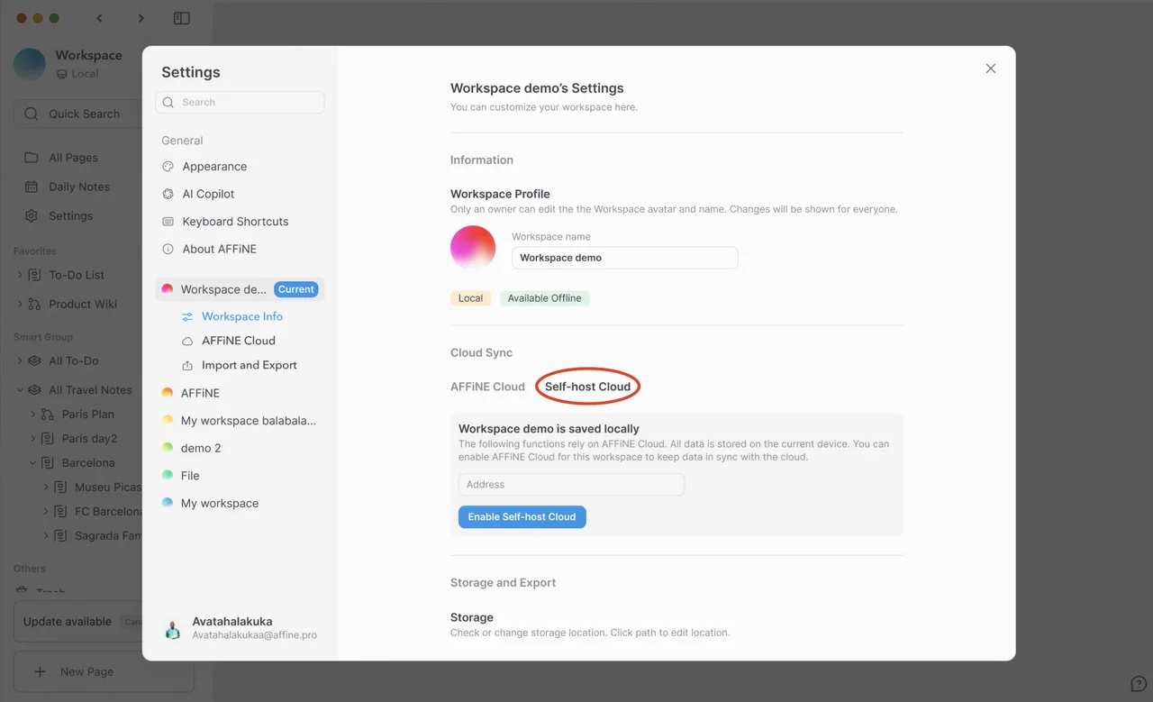This screenshot has height=702, width=1153.
Task: Click the Settings search field
Action: 240,102
